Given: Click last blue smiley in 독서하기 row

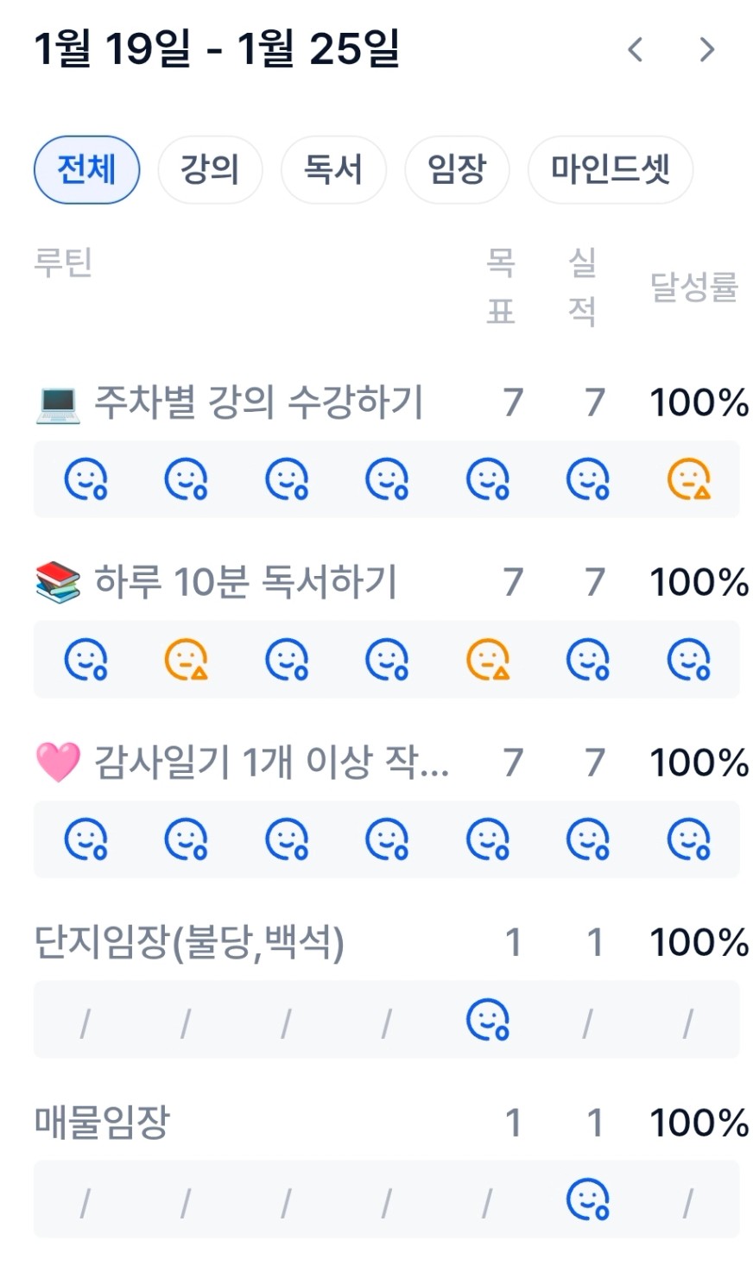Looking at the screenshot, I should pyautogui.click(x=688, y=660).
